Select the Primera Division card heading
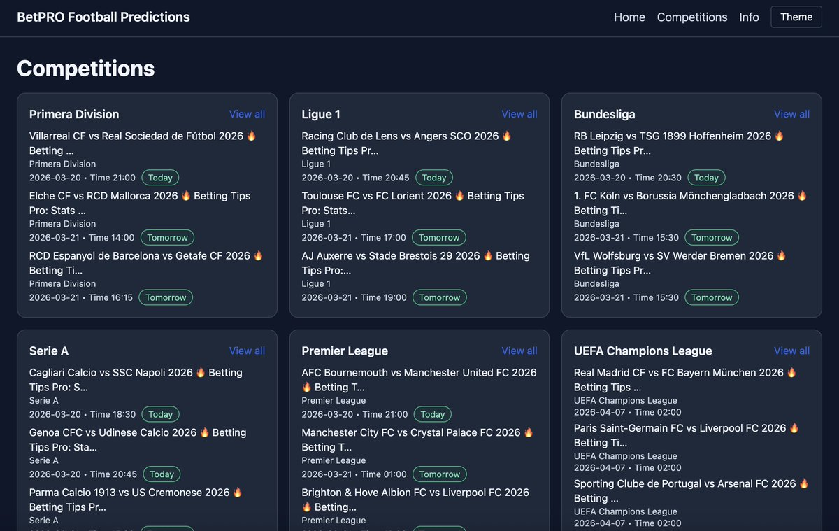The width and height of the screenshot is (839, 531). click(74, 114)
